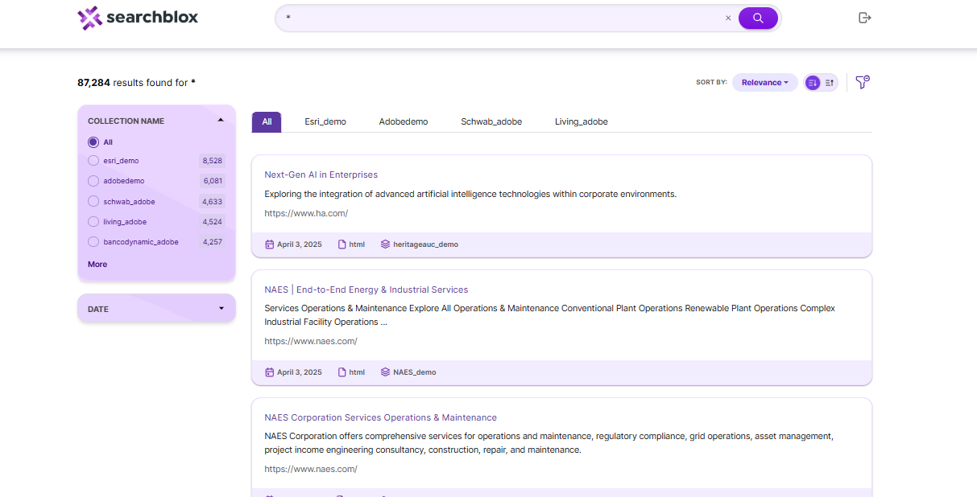Open NAES End-to-End Energy & Industrial Services result

[x=366, y=290]
